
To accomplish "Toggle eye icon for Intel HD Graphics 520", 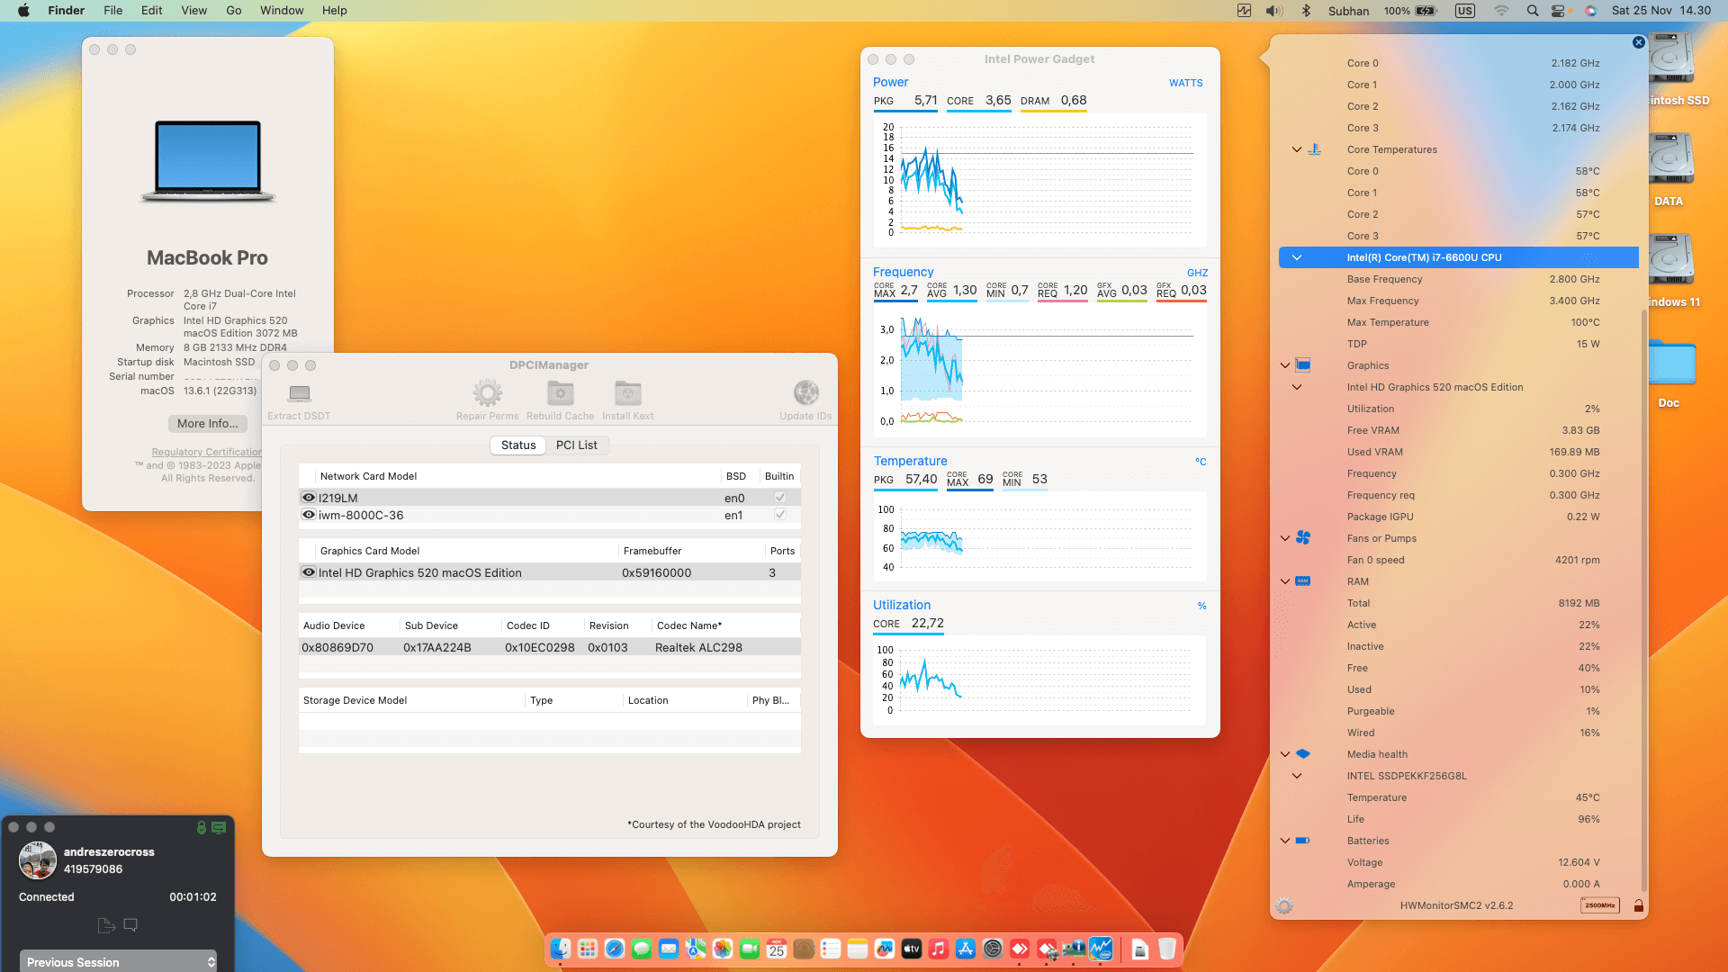I will click(309, 572).
